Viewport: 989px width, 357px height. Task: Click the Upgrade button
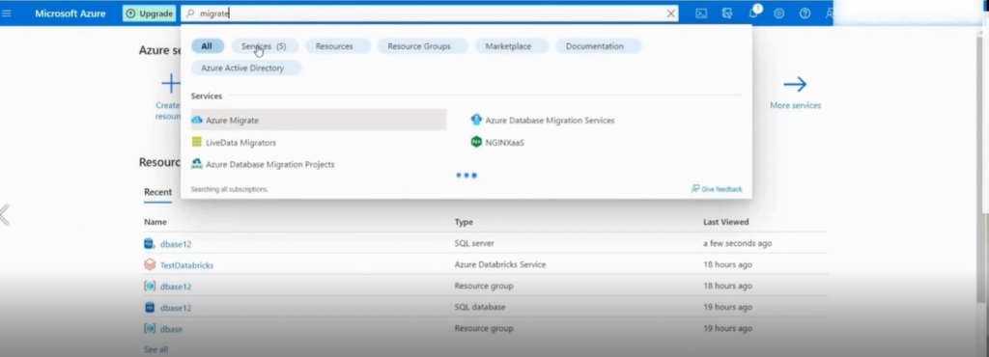point(150,14)
